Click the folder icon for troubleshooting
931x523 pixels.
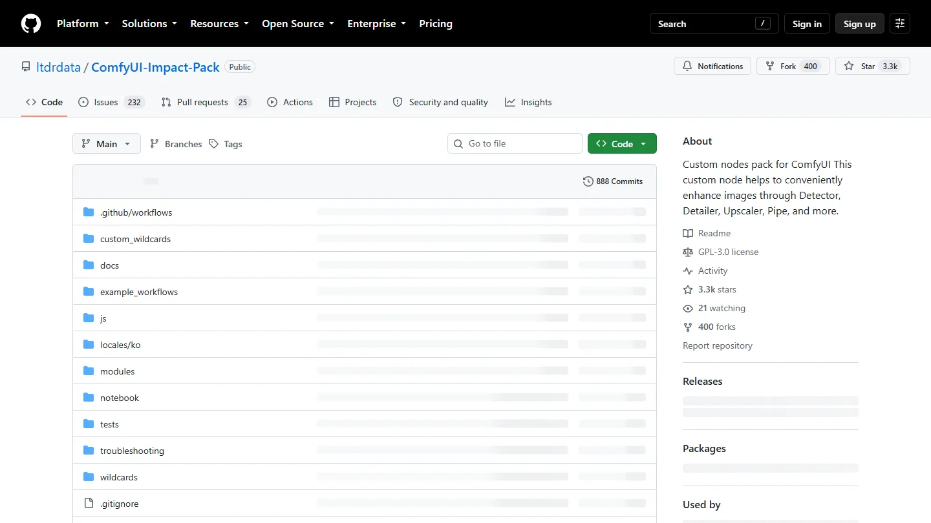89,451
